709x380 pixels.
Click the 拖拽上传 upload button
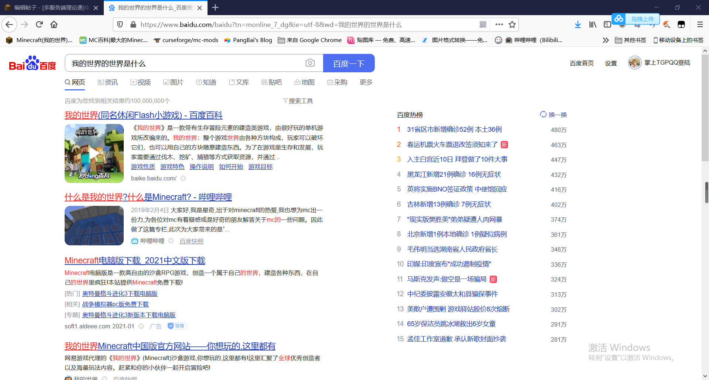643,19
